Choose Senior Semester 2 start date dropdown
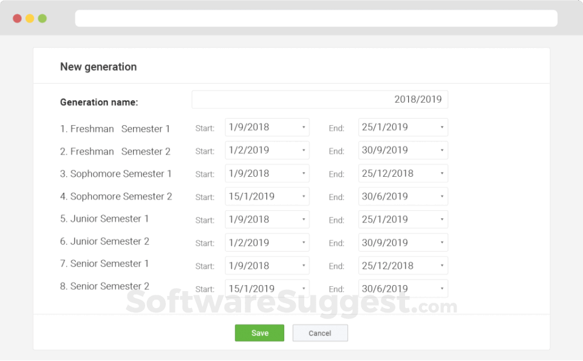This screenshot has height=361, width=583. pyautogui.click(x=267, y=289)
